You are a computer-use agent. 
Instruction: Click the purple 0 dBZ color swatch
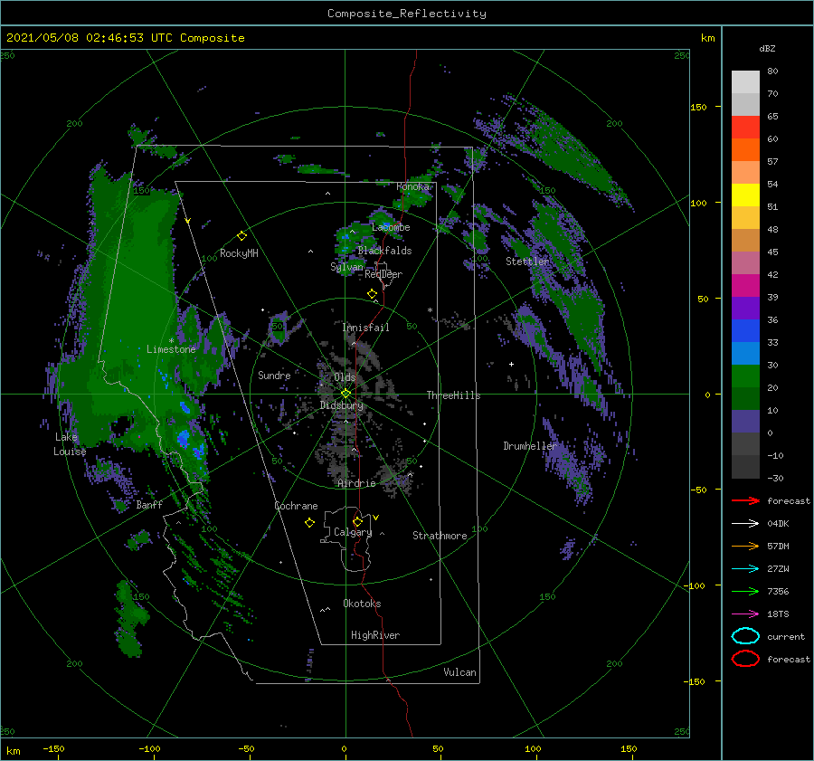coord(745,421)
